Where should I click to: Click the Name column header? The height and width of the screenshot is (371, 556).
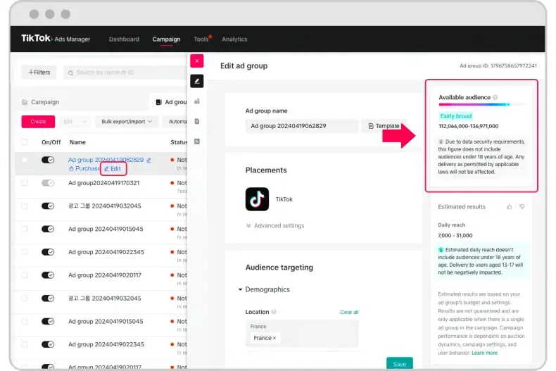[77, 142]
